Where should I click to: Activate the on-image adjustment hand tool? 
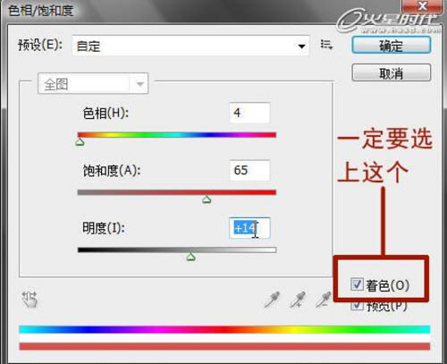tap(30, 299)
